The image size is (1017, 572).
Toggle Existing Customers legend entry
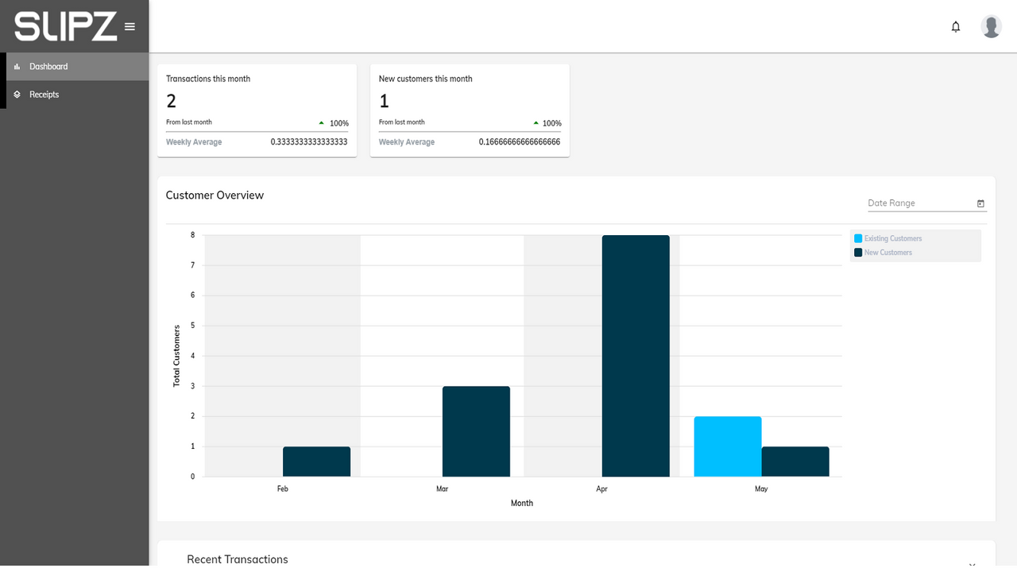[x=887, y=238]
